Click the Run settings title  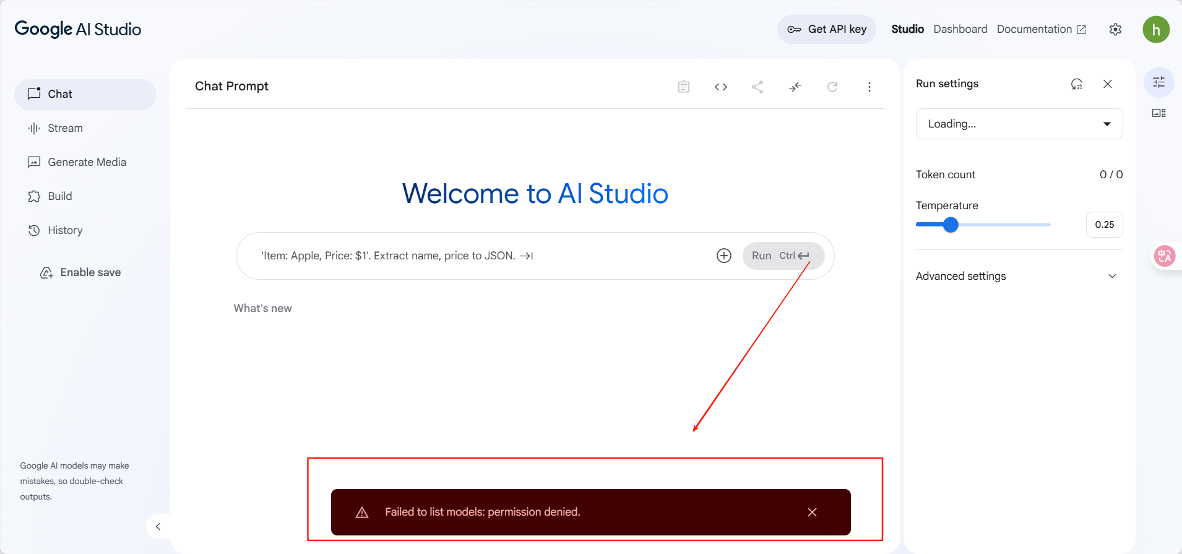(x=947, y=84)
